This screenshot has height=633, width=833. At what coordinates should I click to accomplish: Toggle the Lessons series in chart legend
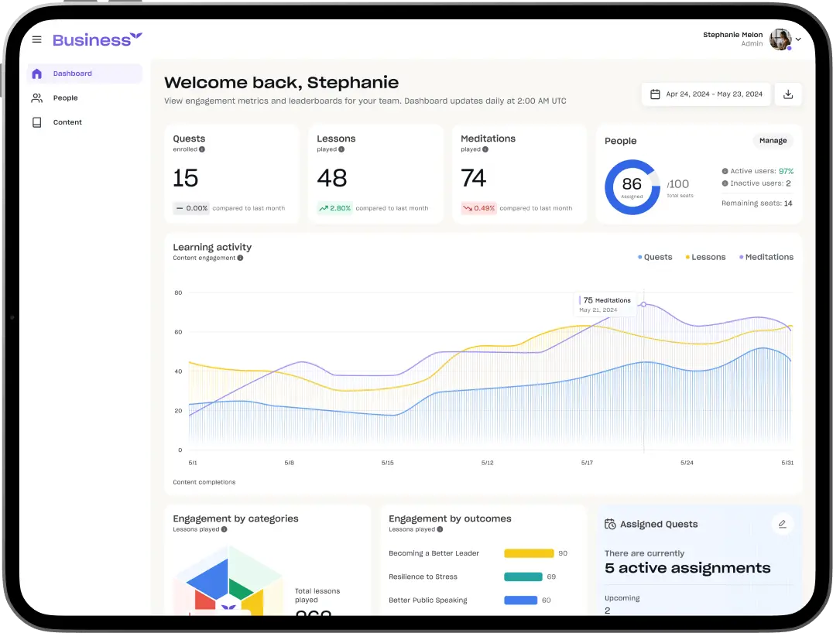tap(705, 257)
